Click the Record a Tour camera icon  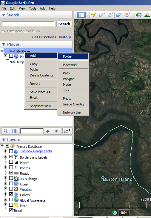[x=127, y=15]
